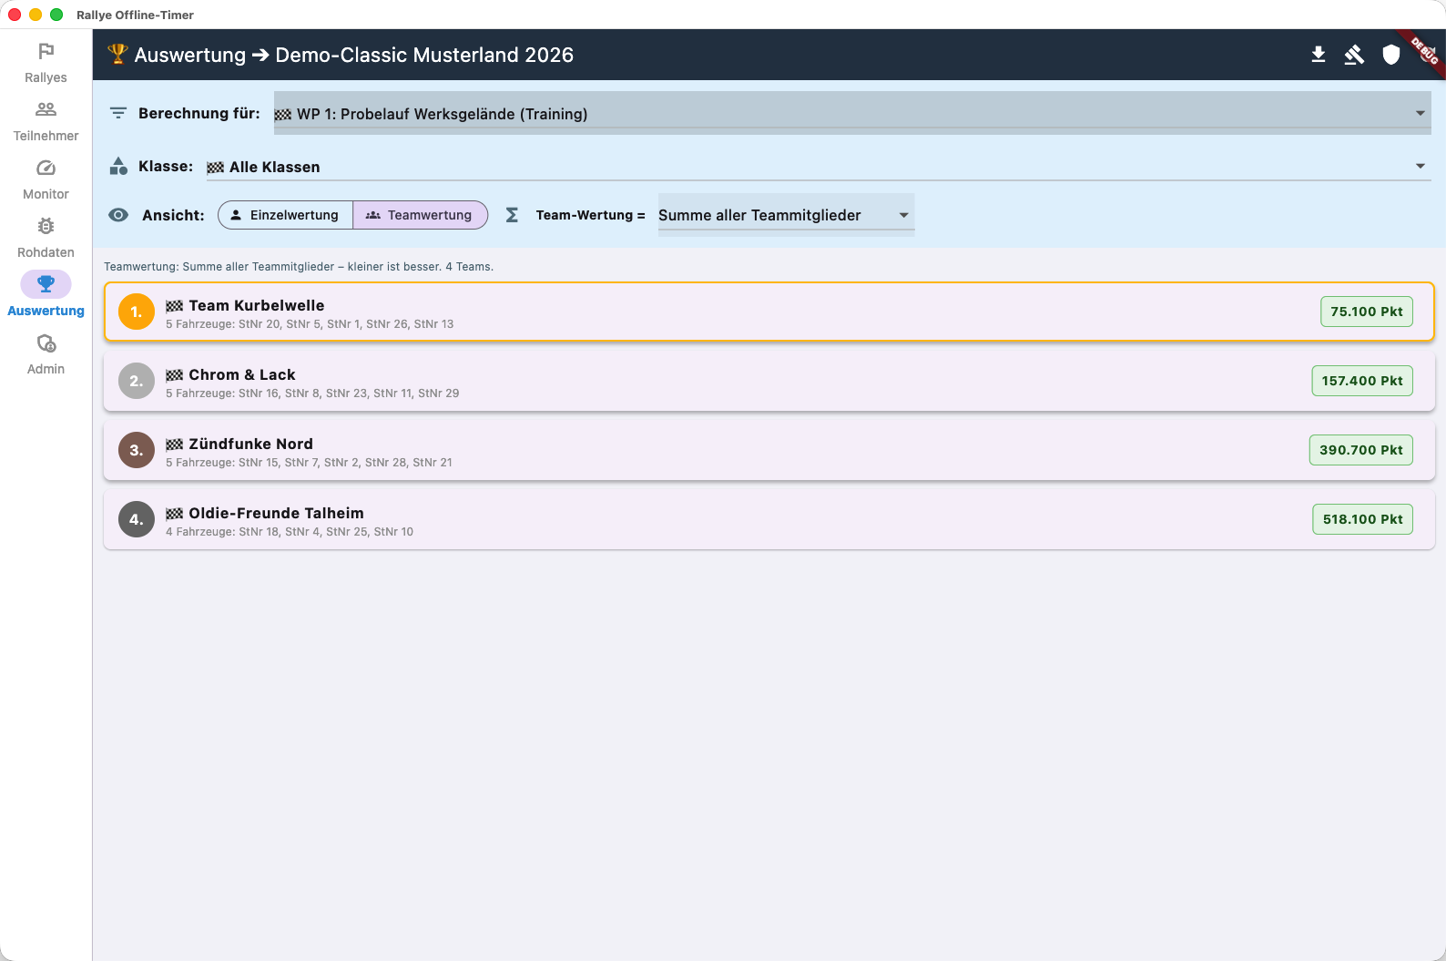Show Rohdaten from the sidebar
Viewport: 1446px width, 961px height.
click(46, 238)
